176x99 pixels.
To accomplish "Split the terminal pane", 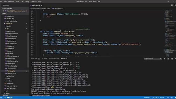I will tap(168, 59).
